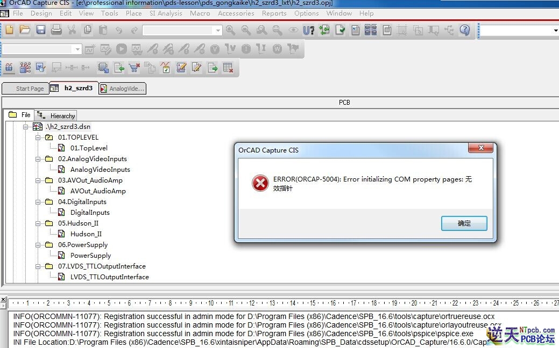Click the document with green right arrow icon
Image resolution: width=559 pixels, height=348 pixels.
pos(213,67)
